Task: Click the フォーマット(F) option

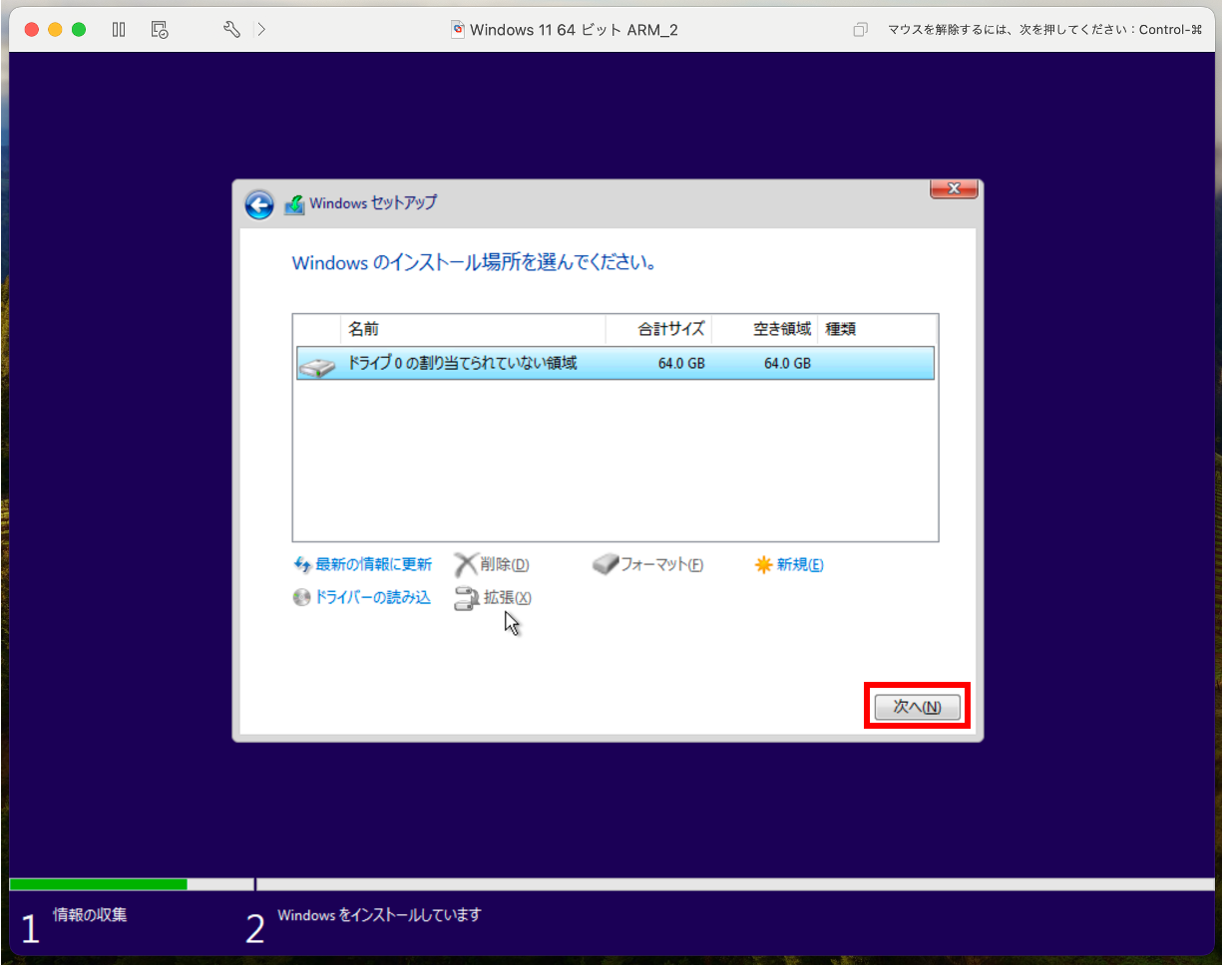Action: coord(662,565)
